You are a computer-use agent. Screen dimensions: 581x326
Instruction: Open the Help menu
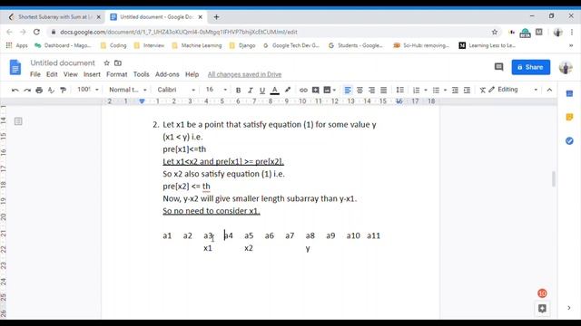pyautogui.click(x=192, y=74)
